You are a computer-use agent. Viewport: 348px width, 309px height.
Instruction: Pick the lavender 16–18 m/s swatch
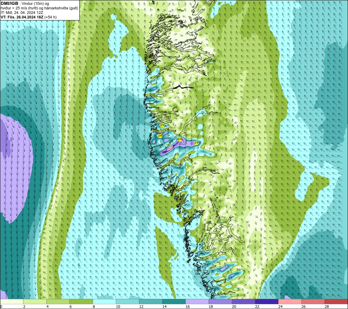(197, 301)
